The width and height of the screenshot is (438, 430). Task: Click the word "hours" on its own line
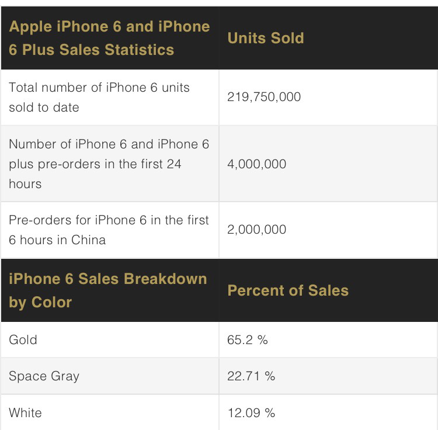tap(25, 183)
